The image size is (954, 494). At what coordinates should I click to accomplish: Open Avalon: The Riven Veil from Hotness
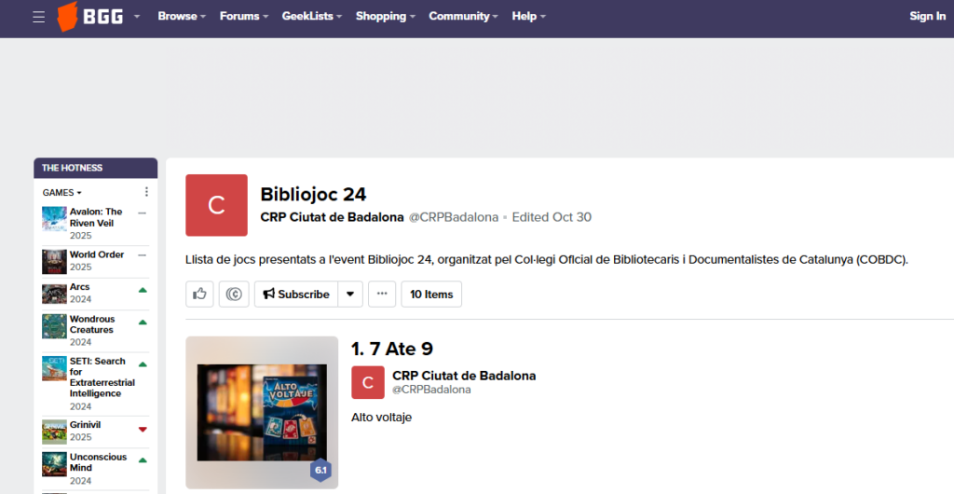click(95, 217)
